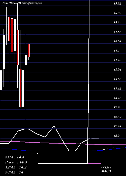
Task: Click the 5MA : 14.3 reading
Action: click(15, 157)
